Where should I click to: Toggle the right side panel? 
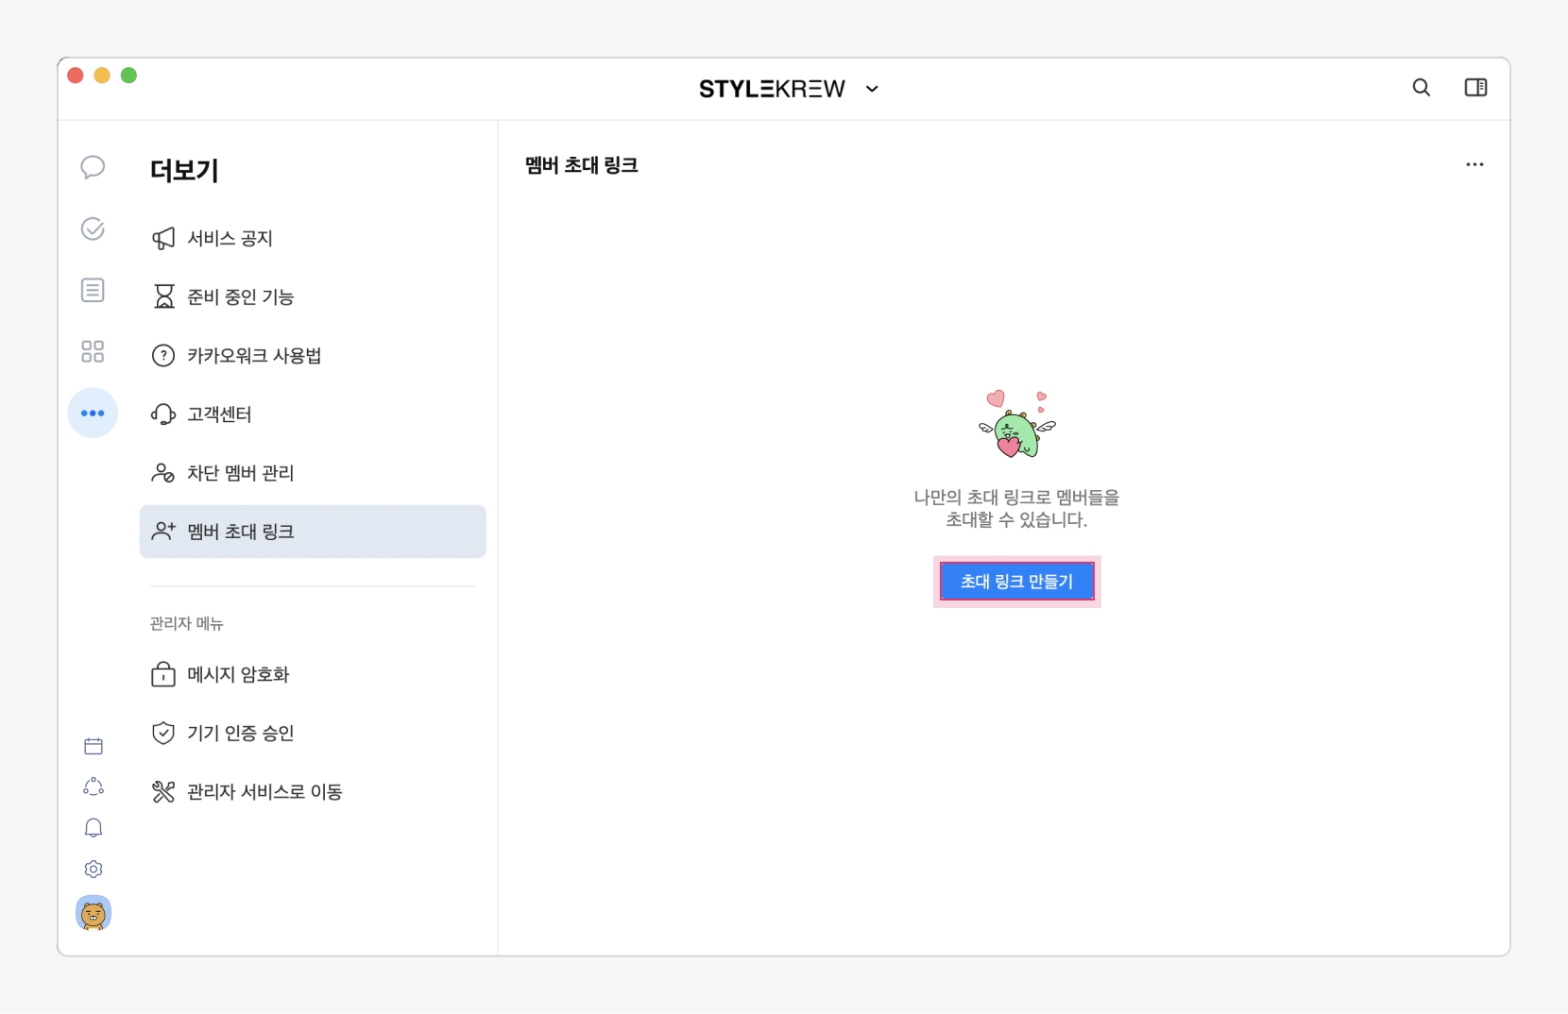click(1475, 88)
